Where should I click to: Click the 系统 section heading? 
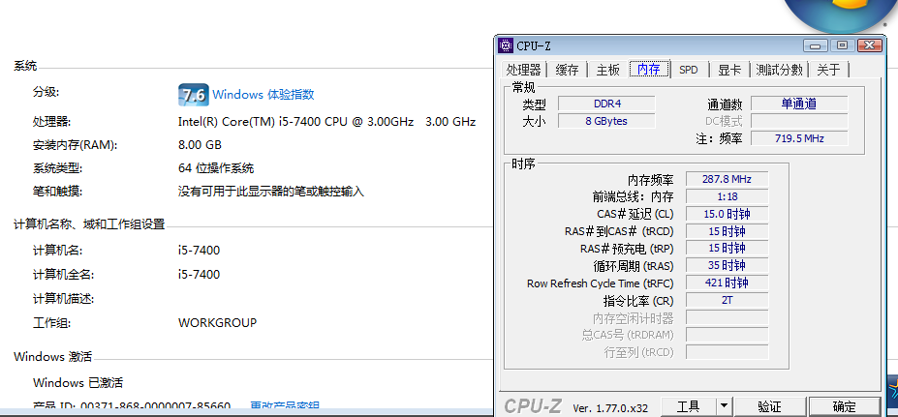[x=25, y=66]
